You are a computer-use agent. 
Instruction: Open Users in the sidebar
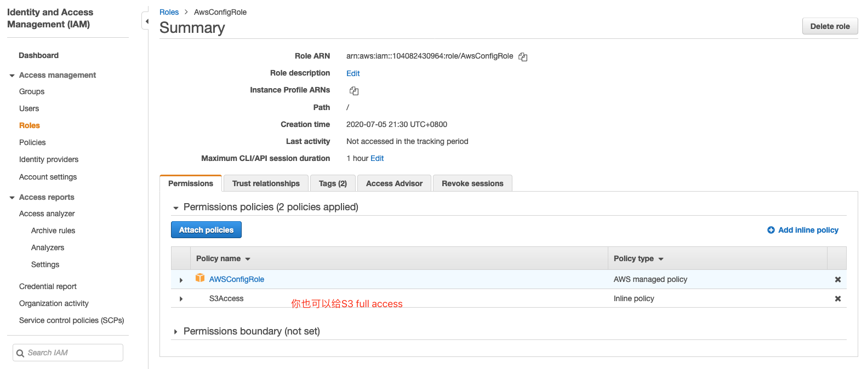(x=29, y=108)
